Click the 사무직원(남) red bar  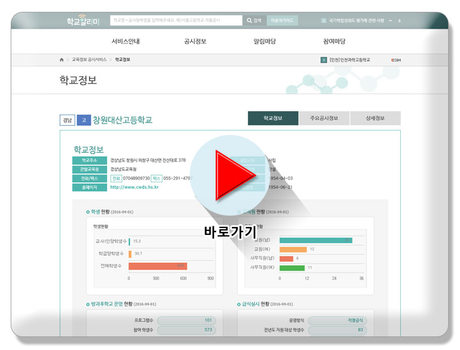286,259
